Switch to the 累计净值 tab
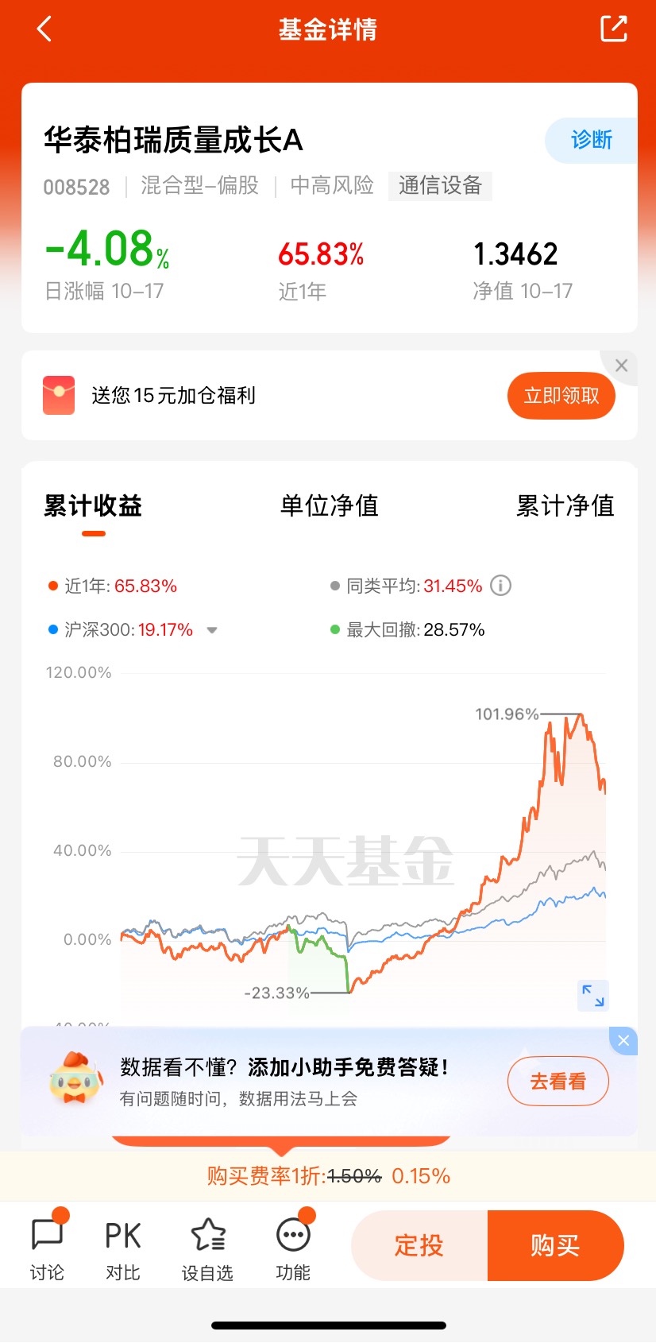The image size is (656, 1343). tap(565, 505)
